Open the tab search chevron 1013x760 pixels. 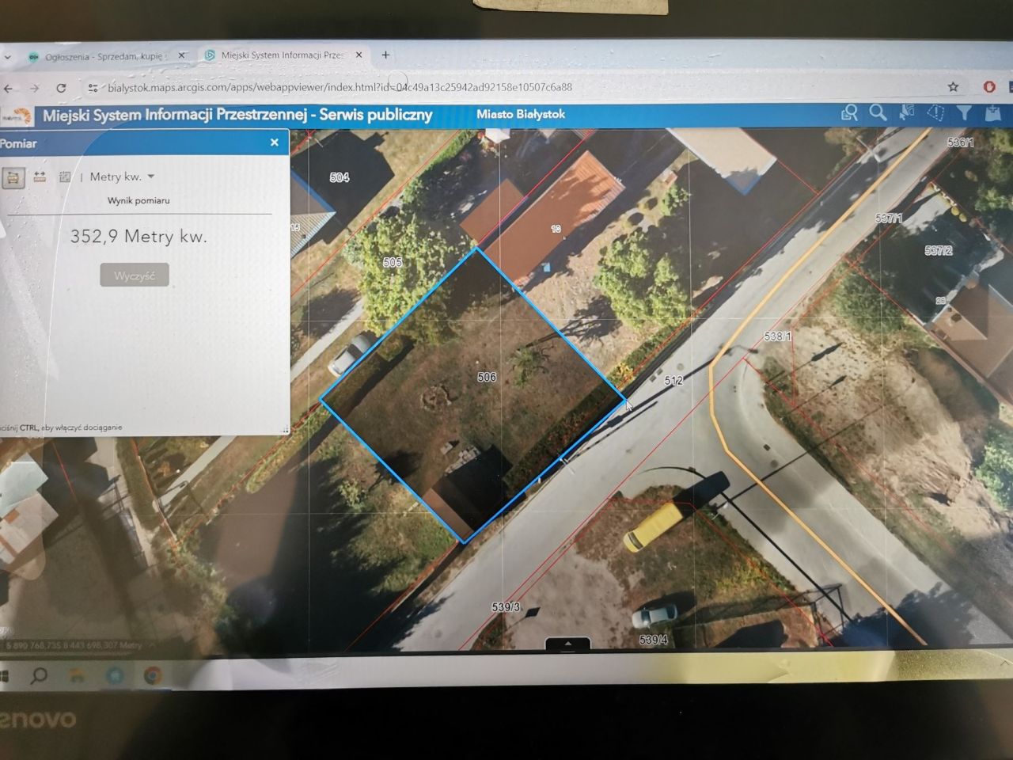click(7, 57)
